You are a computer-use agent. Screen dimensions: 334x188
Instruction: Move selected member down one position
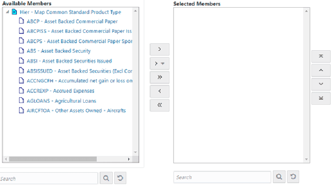(321, 84)
